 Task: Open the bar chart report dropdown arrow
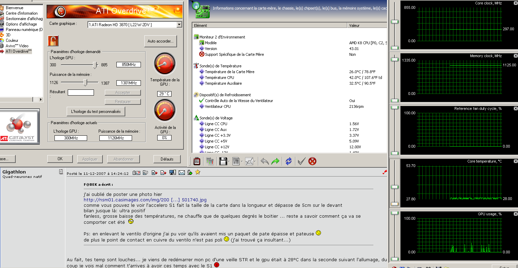coord(242,162)
